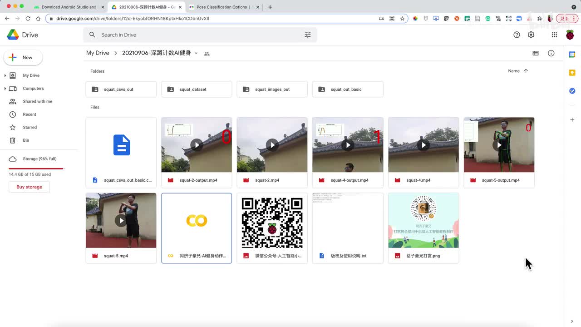Screen dimensions: 581x327
Task: Open Shared with me
Action: pyautogui.click(x=39, y=101)
